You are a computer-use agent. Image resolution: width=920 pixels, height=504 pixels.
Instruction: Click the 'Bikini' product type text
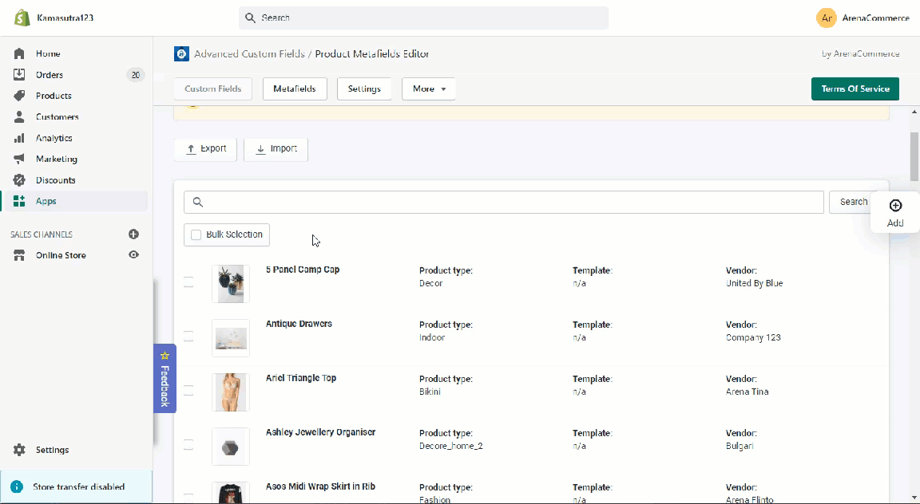(430, 392)
